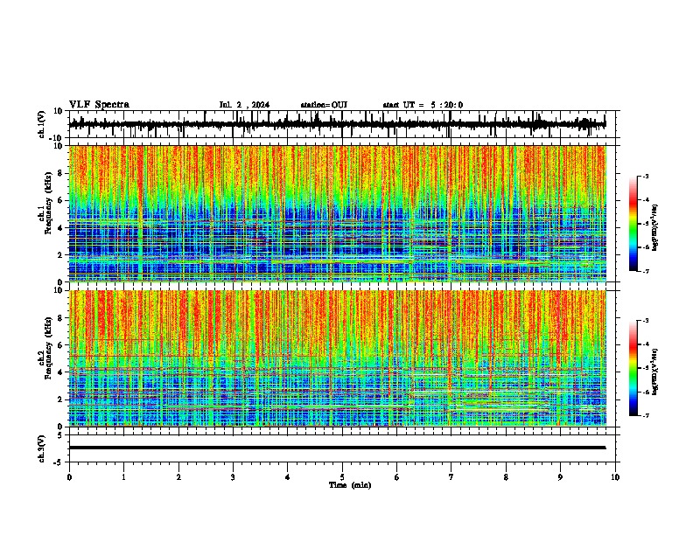Click the "ch.1 Frequency (kHz)" axis label
This screenshot has height=535, width=693.
tap(45, 204)
